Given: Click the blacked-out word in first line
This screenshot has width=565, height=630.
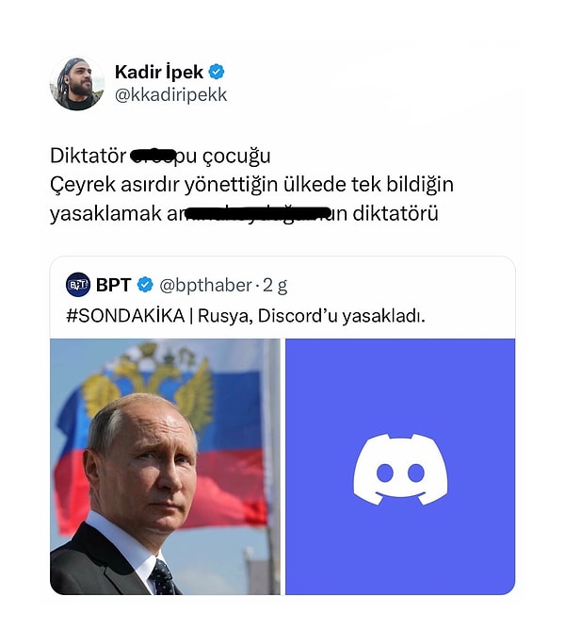Looking at the screenshot, I should (153, 155).
